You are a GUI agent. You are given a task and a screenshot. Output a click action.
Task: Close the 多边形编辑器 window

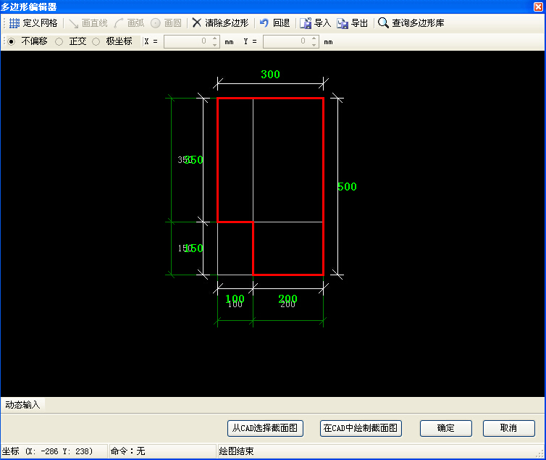tap(538, 7)
